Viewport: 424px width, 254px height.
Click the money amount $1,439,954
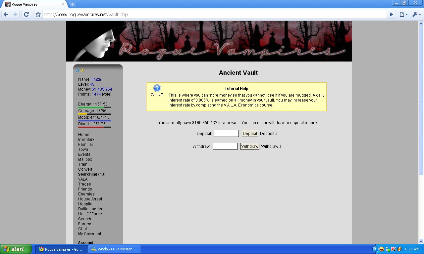pyautogui.click(x=102, y=89)
